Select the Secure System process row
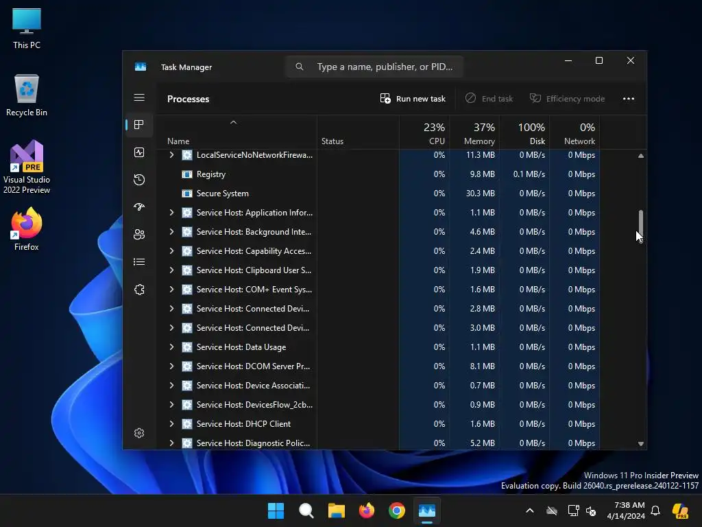 378,194
